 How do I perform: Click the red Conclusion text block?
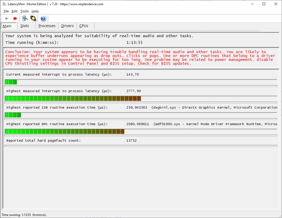pyautogui.click(x=139, y=58)
